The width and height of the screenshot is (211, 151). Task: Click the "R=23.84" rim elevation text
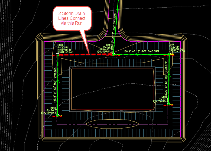coord(174,47)
